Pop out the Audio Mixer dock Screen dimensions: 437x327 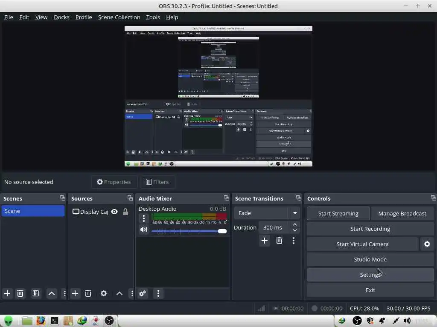(226, 198)
